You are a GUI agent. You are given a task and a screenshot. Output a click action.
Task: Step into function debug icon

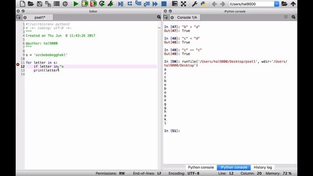138,4
